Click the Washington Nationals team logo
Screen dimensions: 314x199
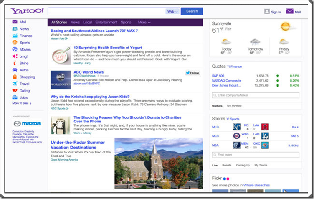tap(237, 136)
